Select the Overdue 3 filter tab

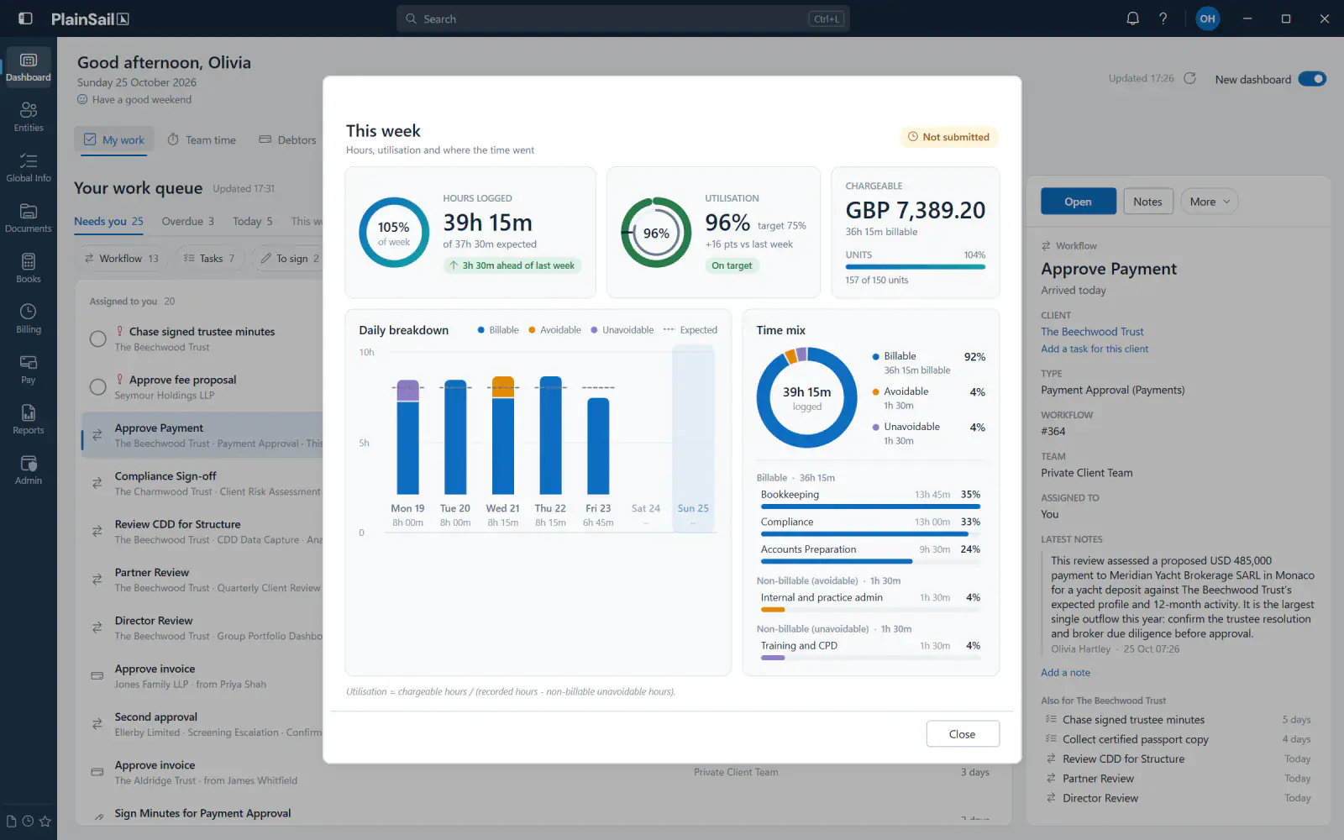(187, 222)
